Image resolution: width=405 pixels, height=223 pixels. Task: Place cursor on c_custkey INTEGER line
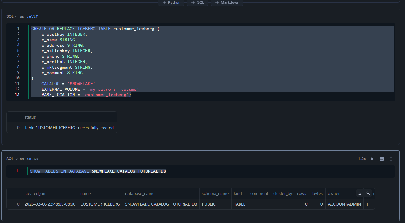(65, 34)
